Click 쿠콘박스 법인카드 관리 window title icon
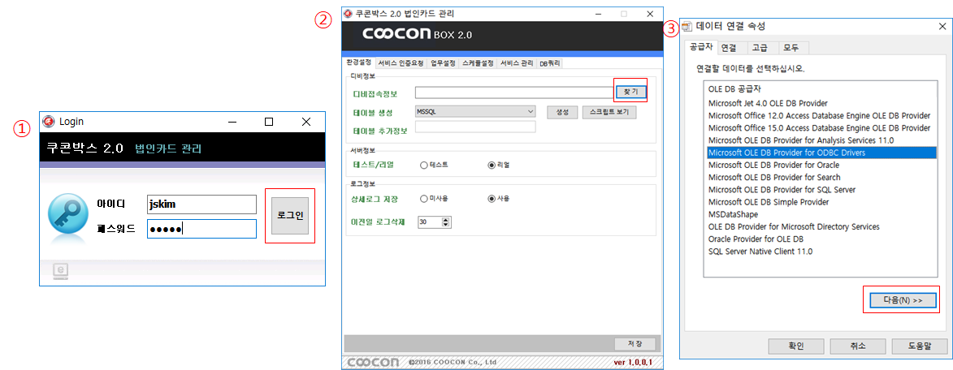This screenshot has height=370, width=953. coord(349,13)
